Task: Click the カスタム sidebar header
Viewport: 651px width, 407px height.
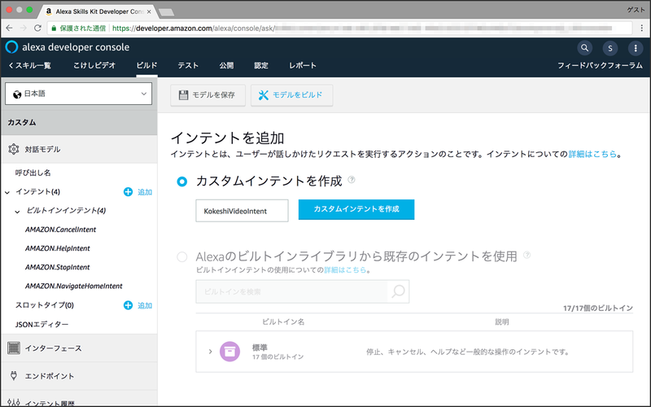Action: [78, 123]
